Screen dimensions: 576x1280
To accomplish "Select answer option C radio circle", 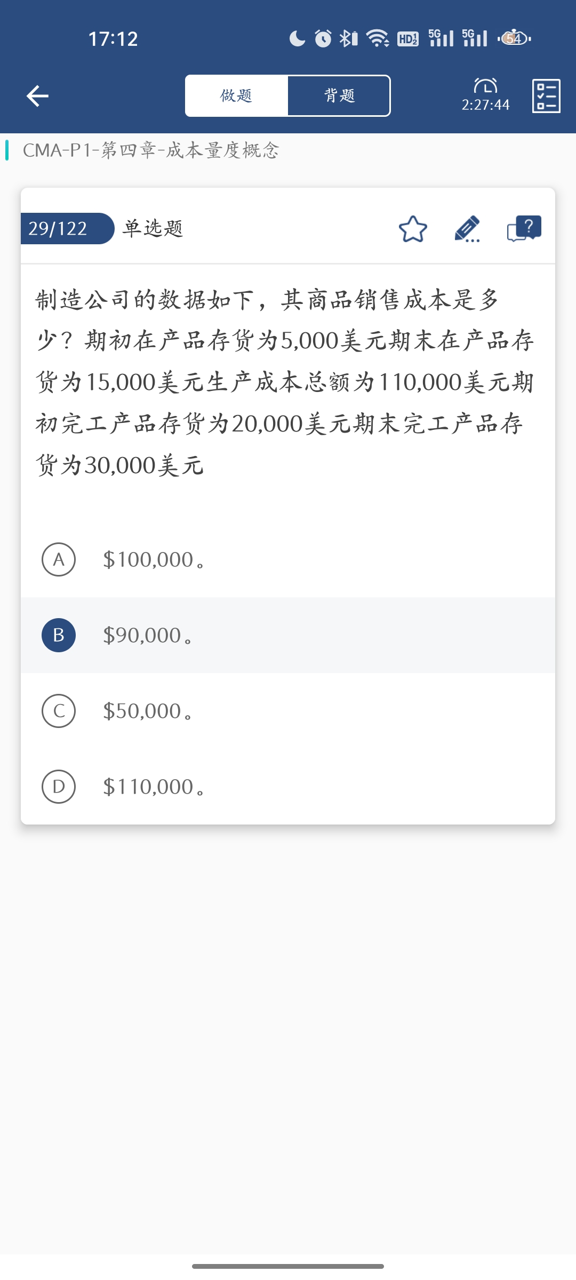I will (59, 711).
